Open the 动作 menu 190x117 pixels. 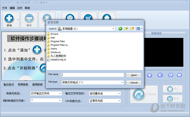[x=20, y=8]
